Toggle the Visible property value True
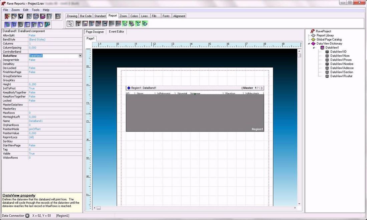 pos(32,154)
